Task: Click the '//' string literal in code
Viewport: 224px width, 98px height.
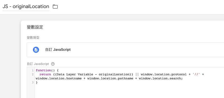Action: point(196,74)
